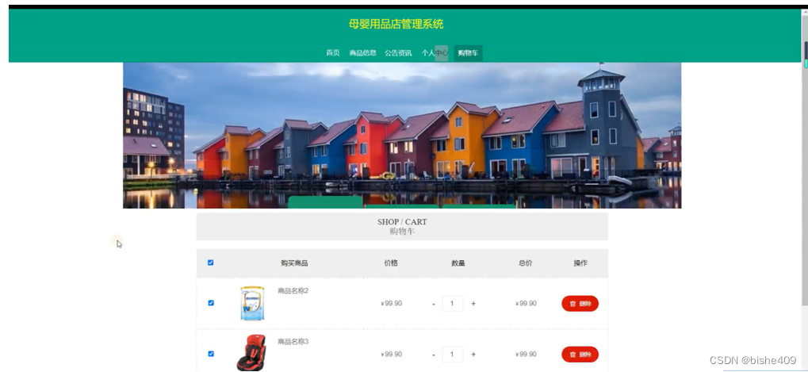Delete 商品名称3 with the red 删除 button
Image resolution: width=808 pixels, height=372 pixels.
pos(580,355)
